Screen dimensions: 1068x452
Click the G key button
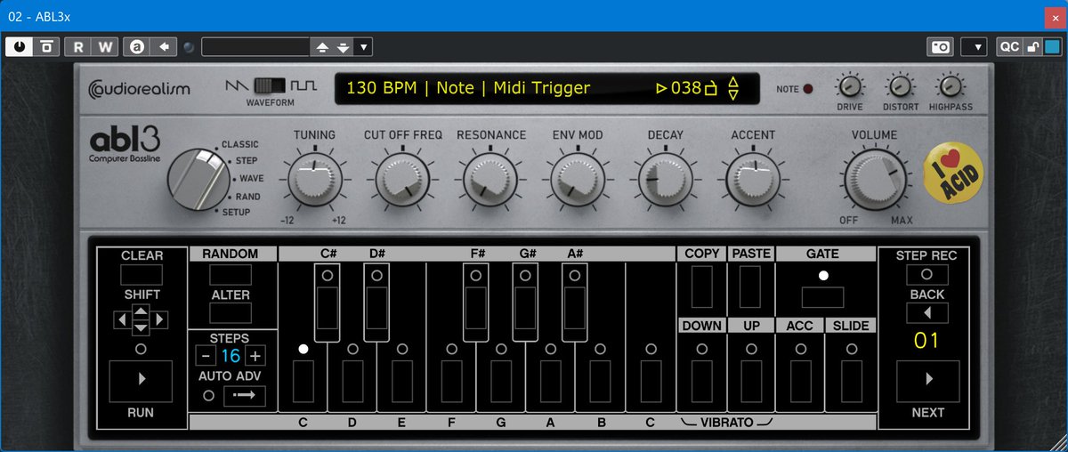[501, 381]
